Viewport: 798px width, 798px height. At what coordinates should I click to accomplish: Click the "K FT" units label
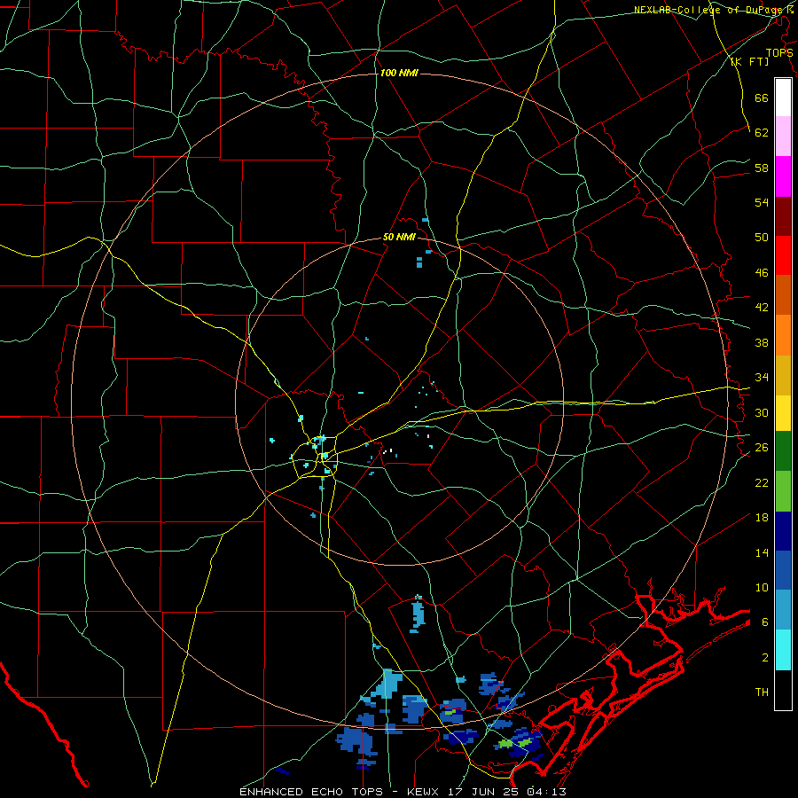tap(749, 61)
